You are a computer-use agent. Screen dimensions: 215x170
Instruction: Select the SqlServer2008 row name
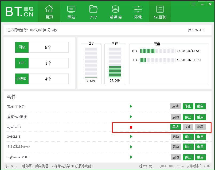tap(18, 157)
